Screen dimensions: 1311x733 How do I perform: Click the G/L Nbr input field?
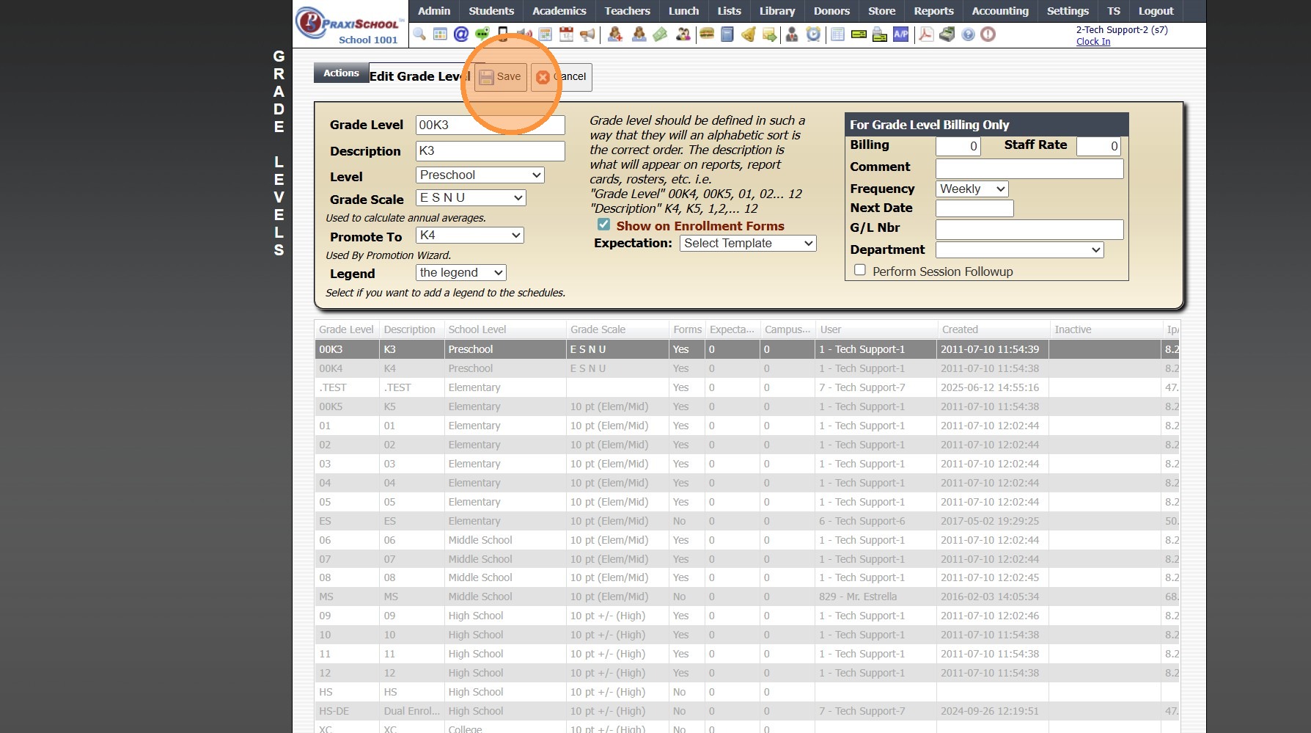tap(1029, 230)
